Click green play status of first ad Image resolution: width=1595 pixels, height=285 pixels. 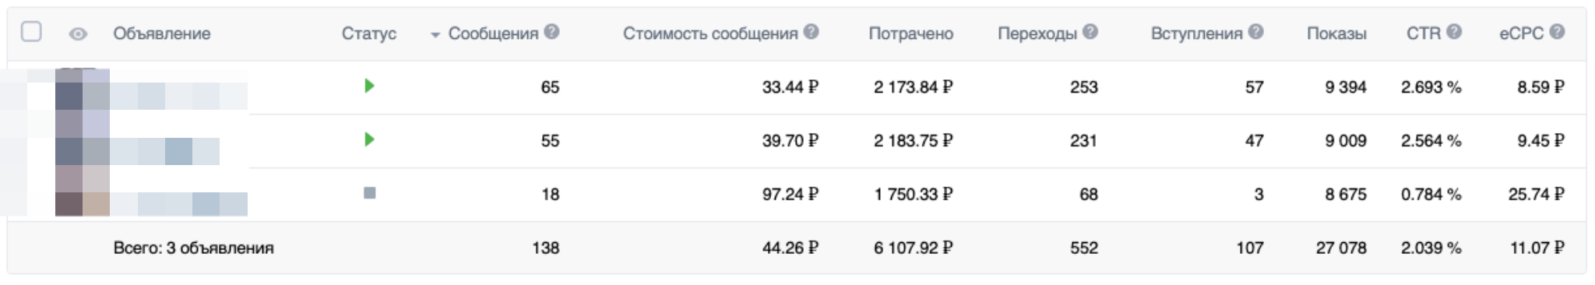369,86
